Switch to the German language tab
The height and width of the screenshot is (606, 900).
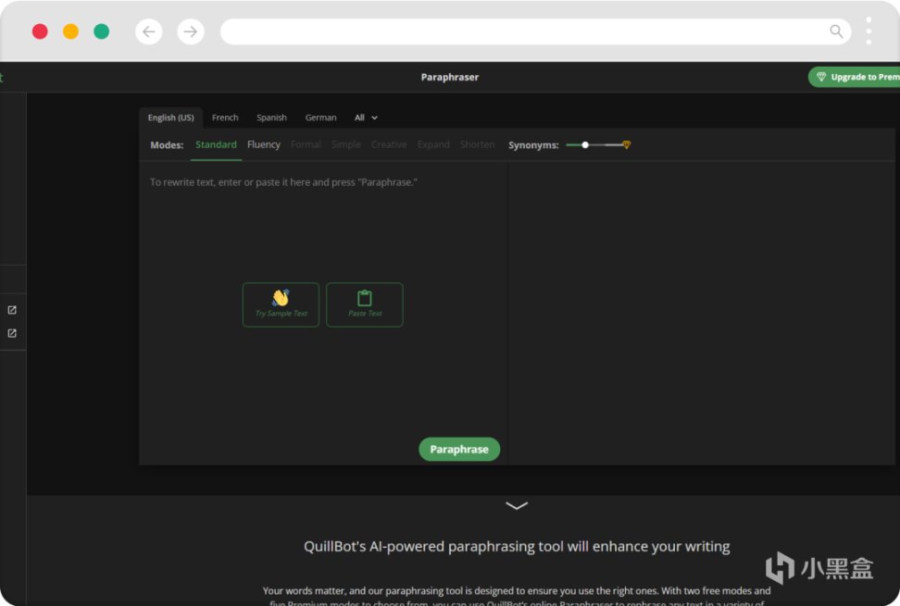pyautogui.click(x=321, y=117)
